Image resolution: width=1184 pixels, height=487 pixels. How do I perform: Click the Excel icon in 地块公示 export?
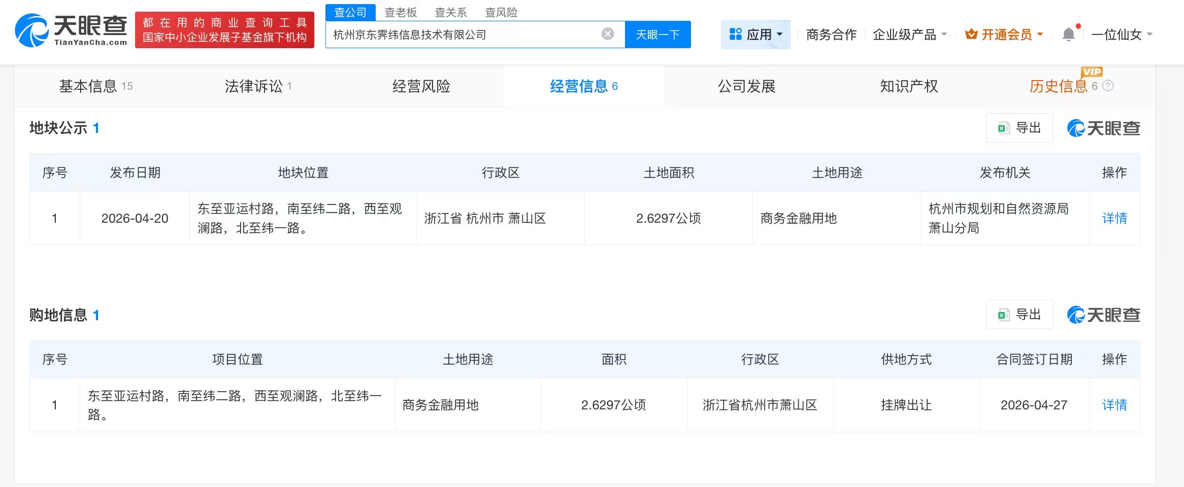pos(1003,128)
